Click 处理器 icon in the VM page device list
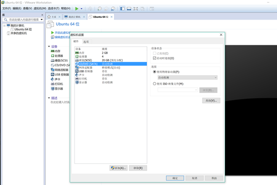This screenshot has height=185, width=277. click(52, 56)
